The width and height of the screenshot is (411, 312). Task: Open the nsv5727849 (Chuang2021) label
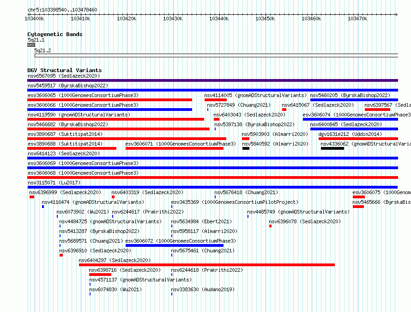tap(239, 105)
